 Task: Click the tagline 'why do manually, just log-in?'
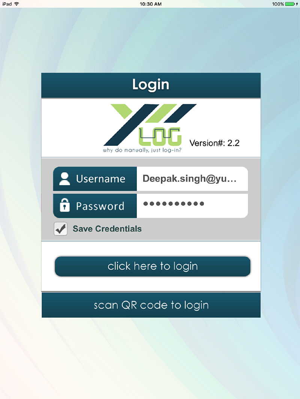(142, 150)
